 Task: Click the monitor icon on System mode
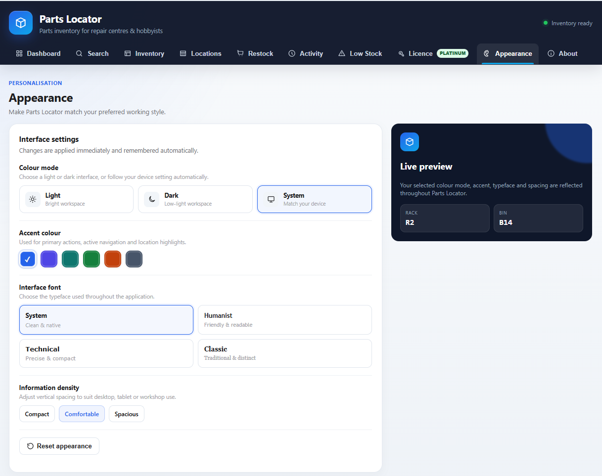[271, 199]
